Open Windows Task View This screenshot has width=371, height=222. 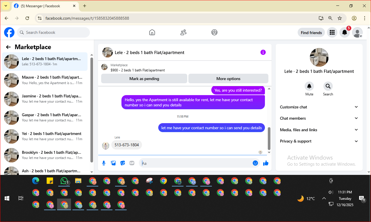pos(21,198)
